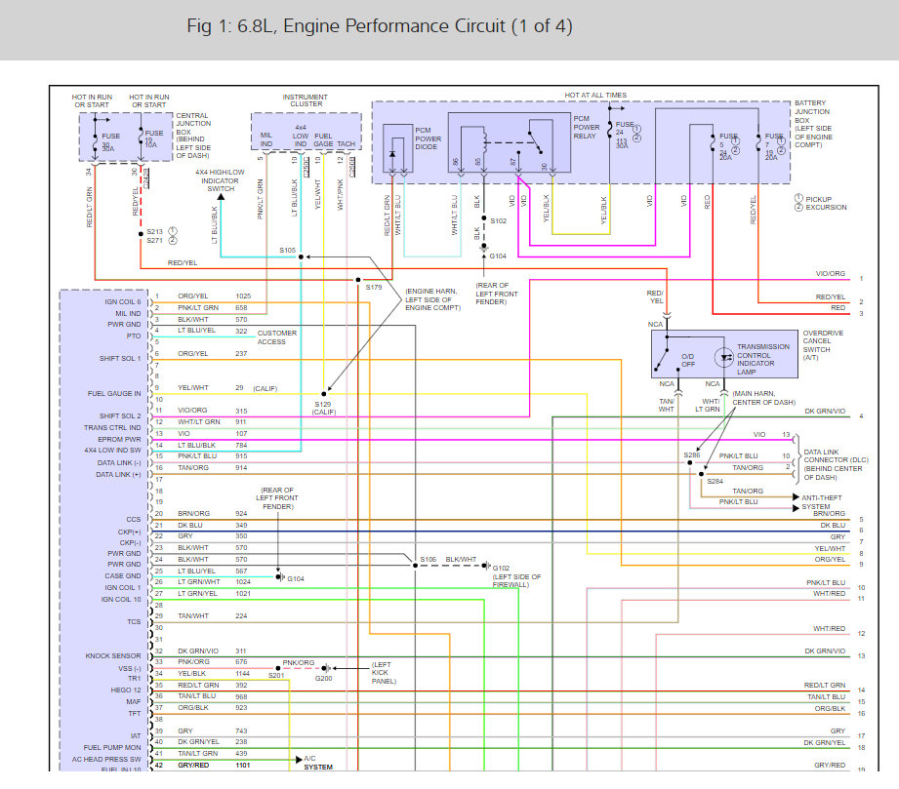The width and height of the screenshot is (899, 789).
Task: Click the S201 splice label
Action: coord(276,676)
